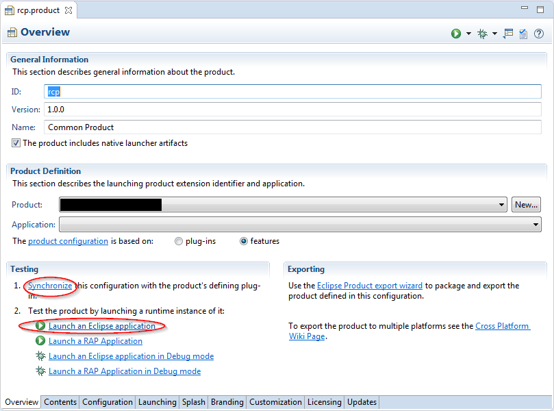Switch to the Updates tab

362,402
